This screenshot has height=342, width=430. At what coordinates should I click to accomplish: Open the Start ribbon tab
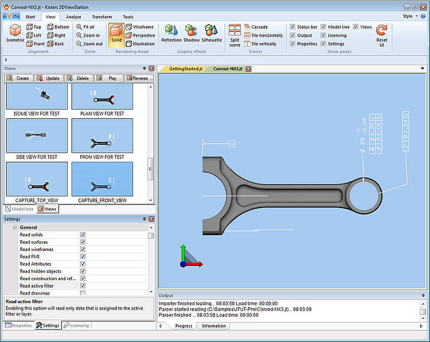click(30, 17)
